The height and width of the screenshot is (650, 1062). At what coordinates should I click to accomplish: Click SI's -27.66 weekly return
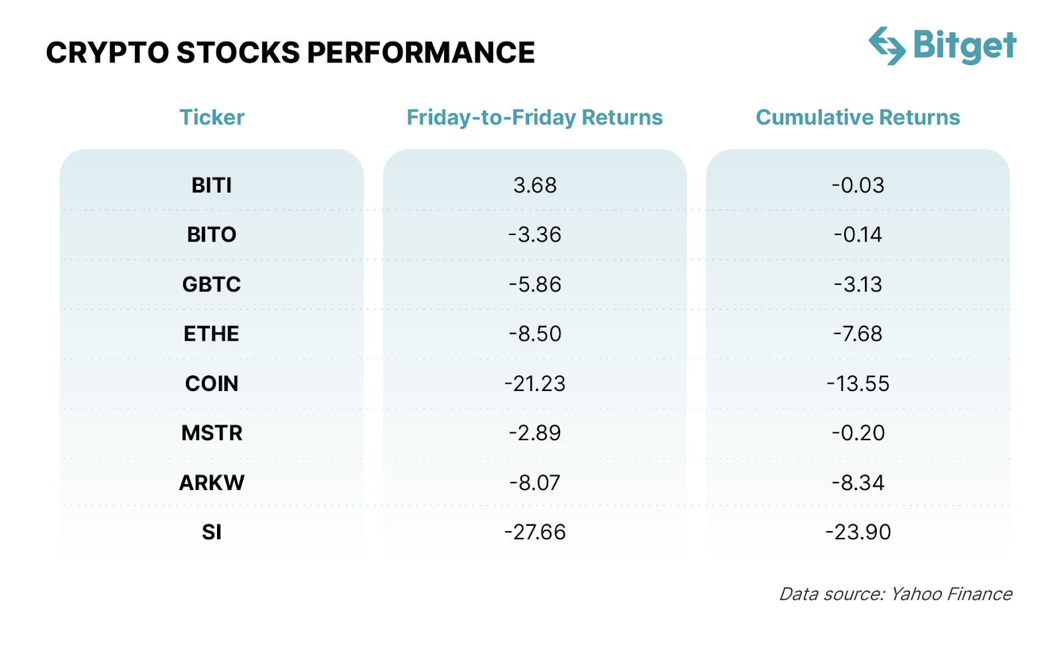pyautogui.click(x=535, y=532)
